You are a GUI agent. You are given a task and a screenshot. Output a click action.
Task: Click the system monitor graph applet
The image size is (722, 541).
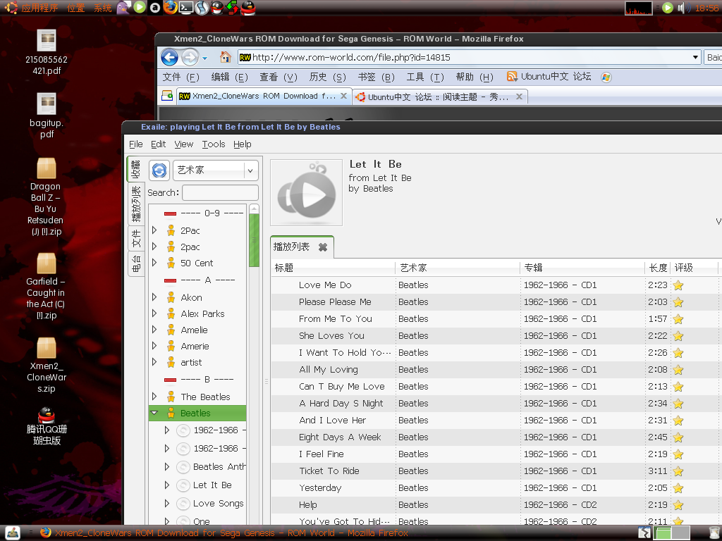pos(638,8)
